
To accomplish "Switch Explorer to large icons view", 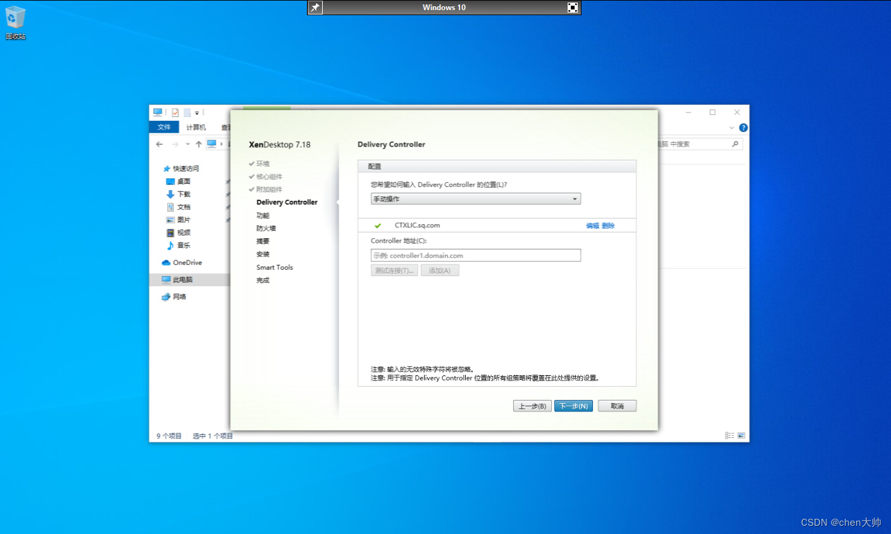I will coord(741,435).
